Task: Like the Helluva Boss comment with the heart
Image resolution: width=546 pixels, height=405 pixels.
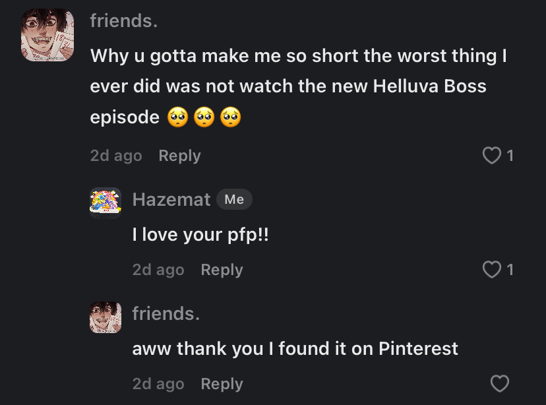Action: (x=491, y=156)
